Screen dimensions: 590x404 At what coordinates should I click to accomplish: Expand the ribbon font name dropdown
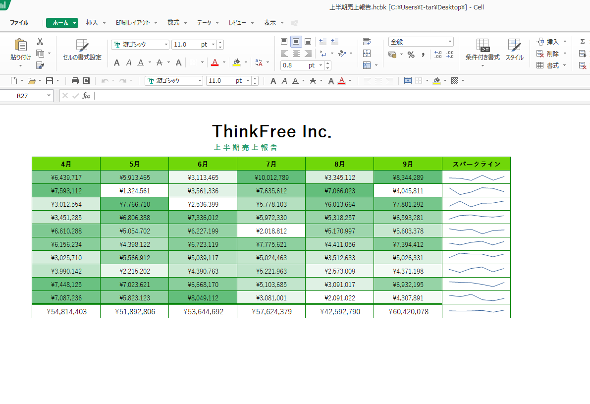click(166, 45)
